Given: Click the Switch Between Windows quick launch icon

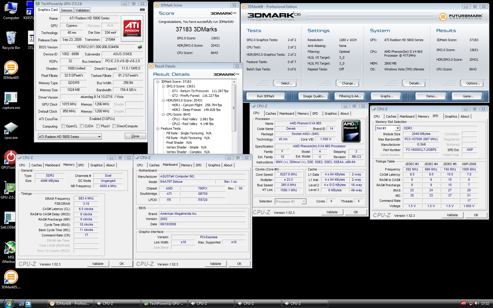Looking at the screenshot, I should point(28,304).
